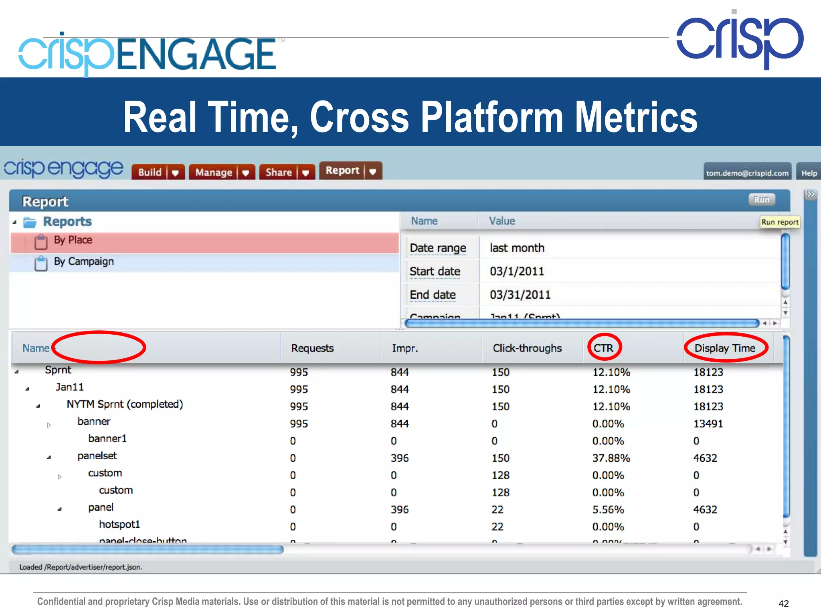Collapse the panelset tree row
Viewport: 821px width, 615px height.
(x=49, y=457)
